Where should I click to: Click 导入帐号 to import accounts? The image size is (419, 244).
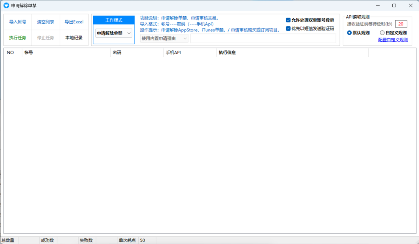(x=17, y=22)
